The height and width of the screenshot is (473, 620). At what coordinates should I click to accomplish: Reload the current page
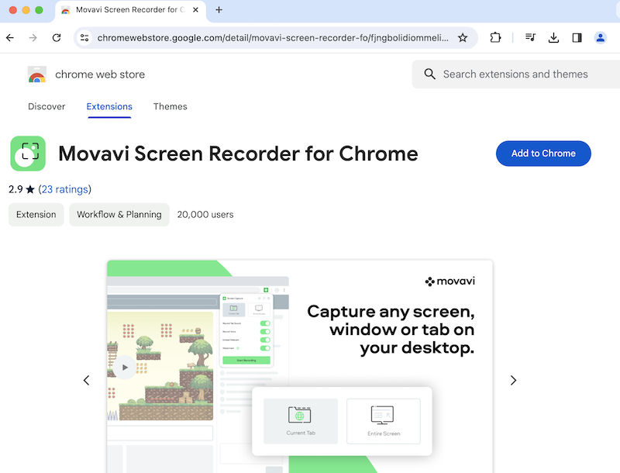57,37
